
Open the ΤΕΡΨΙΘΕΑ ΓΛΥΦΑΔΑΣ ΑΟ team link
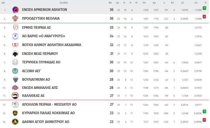pyautogui.click(x=41, y=62)
